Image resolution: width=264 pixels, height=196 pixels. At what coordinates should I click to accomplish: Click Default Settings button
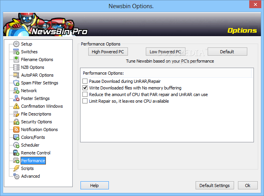(x=215, y=185)
